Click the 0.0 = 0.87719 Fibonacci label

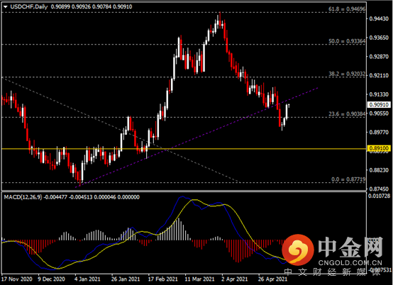tap(348, 179)
